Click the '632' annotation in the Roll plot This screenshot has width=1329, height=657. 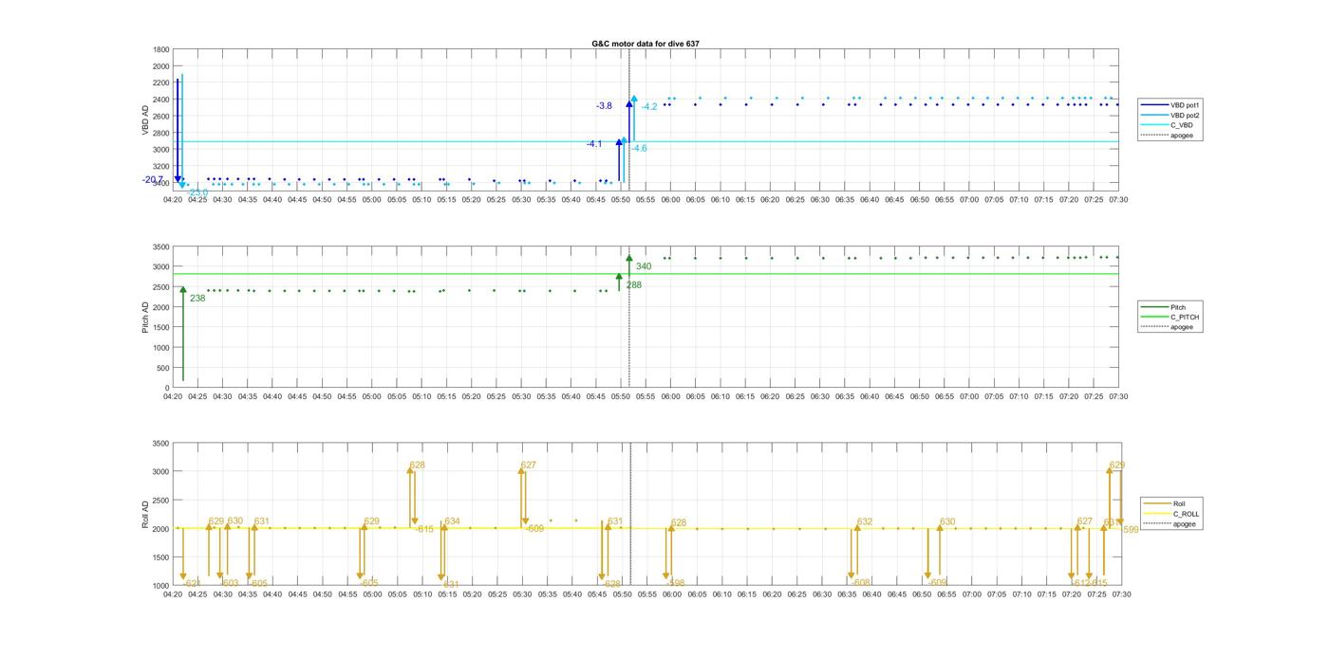pyautogui.click(x=865, y=521)
